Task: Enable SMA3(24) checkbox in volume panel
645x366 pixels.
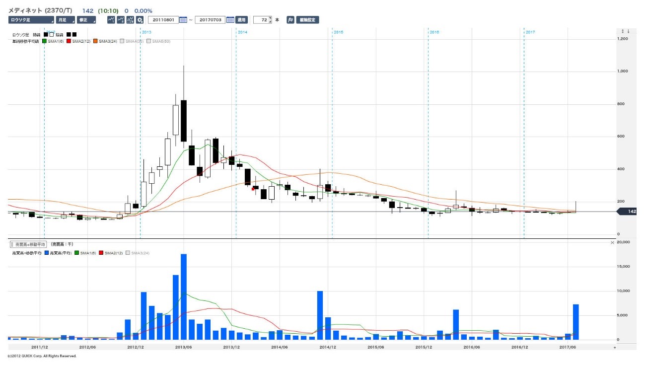Action: [128, 253]
